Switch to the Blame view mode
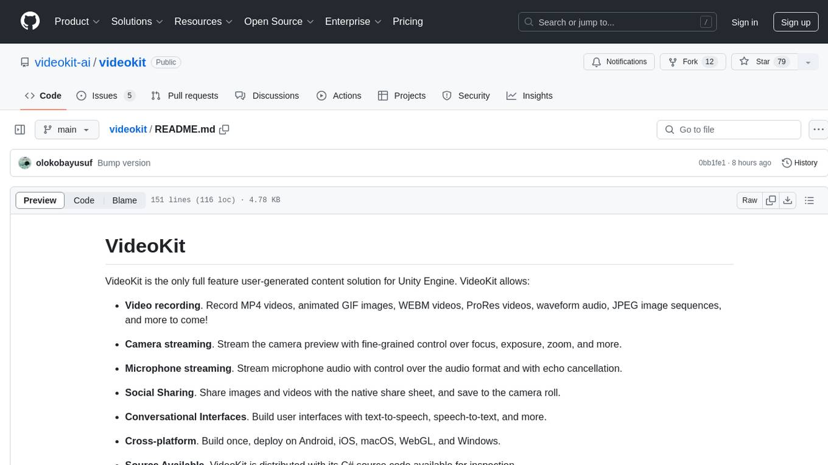Screen dimensions: 828x465 click(x=124, y=200)
